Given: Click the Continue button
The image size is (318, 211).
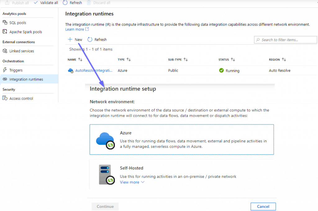Looking at the screenshot, I should (105, 206).
